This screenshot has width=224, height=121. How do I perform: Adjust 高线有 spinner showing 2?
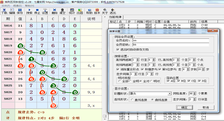pyautogui.click(x=176, y=59)
